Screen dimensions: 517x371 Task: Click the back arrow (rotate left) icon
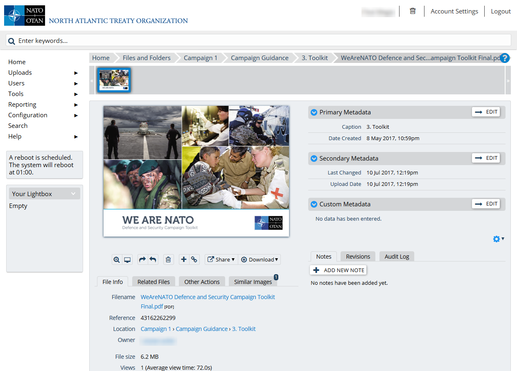(x=153, y=259)
